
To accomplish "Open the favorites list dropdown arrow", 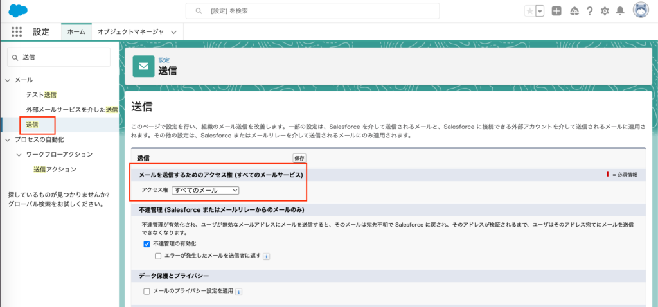I will tap(540, 11).
